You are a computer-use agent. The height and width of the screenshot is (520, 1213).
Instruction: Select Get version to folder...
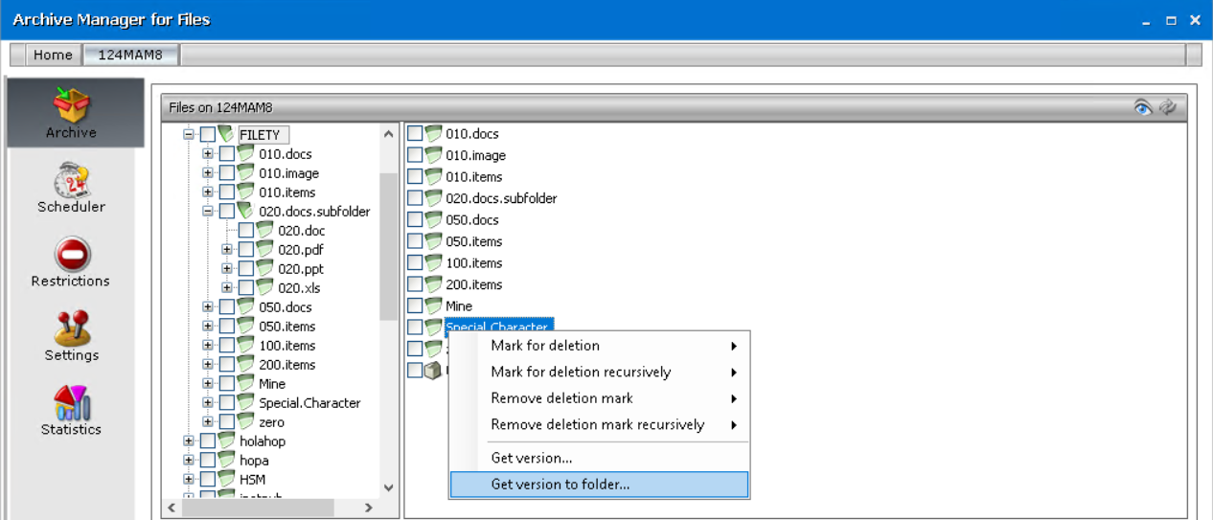(x=599, y=485)
